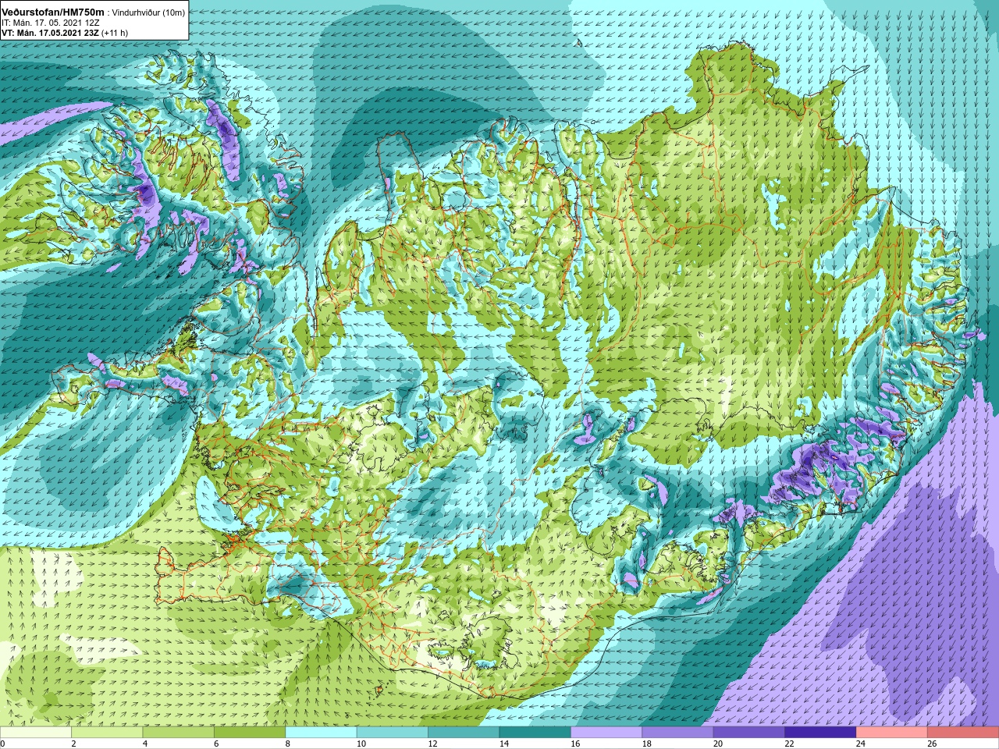This screenshot has width=999, height=749.
Task: Click the 'Veðurstofan/HM750m' title text
Action: (53, 12)
